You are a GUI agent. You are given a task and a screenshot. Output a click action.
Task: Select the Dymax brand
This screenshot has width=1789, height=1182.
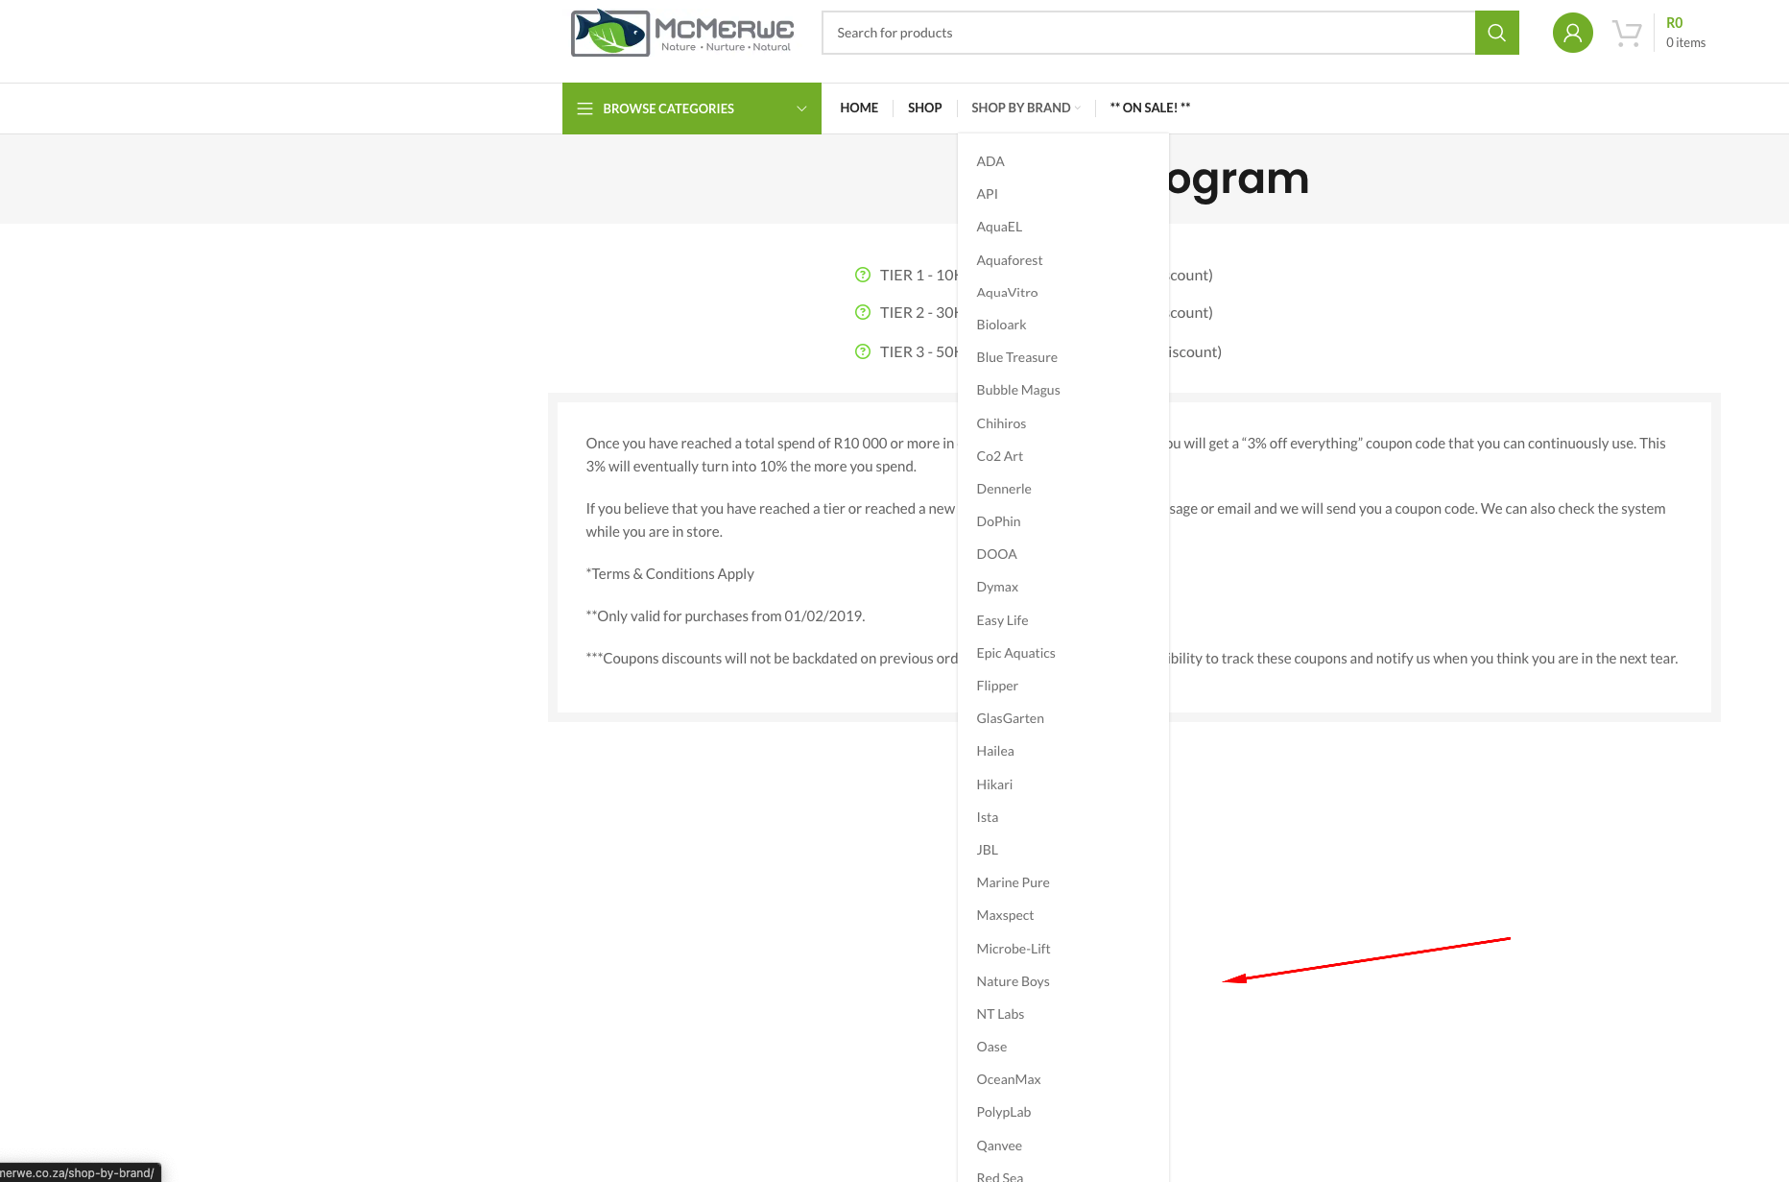tap(997, 587)
